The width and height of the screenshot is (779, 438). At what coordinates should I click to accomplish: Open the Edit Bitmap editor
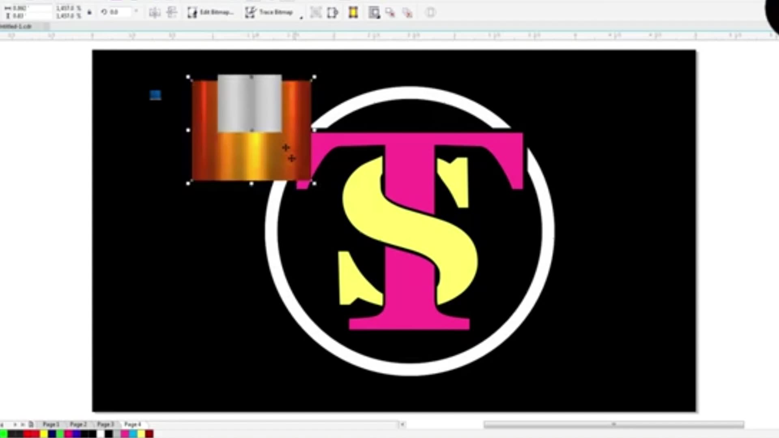pyautogui.click(x=211, y=12)
